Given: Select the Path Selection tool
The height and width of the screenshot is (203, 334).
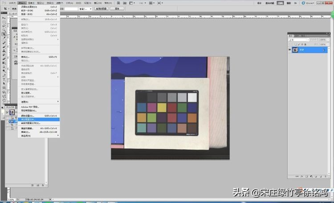Looking at the screenshot, I should coord(4,84).
